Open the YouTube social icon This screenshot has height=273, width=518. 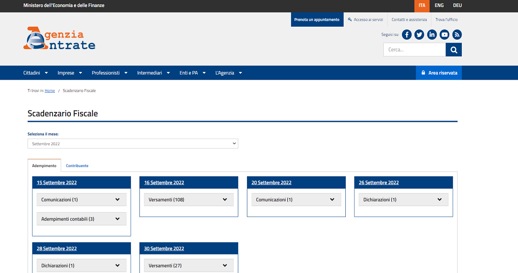(x=444, y=35)
